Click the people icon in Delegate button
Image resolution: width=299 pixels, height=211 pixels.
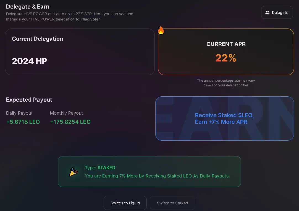(267, 12)
